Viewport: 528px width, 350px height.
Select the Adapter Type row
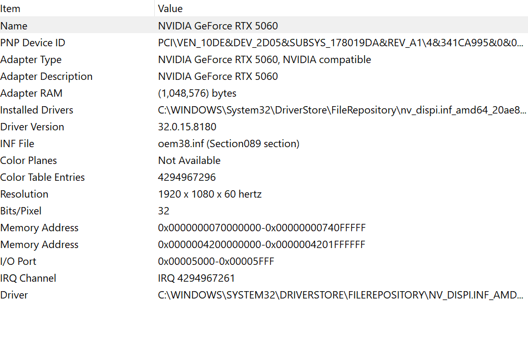(x=31, y=59)
